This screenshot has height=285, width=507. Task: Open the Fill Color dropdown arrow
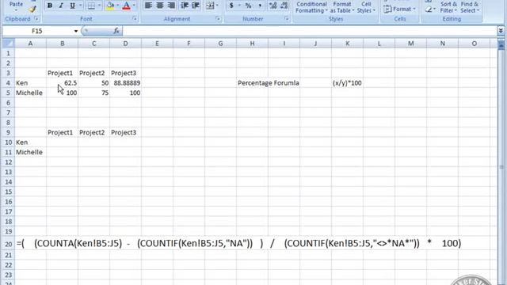[x=118, y=6]
